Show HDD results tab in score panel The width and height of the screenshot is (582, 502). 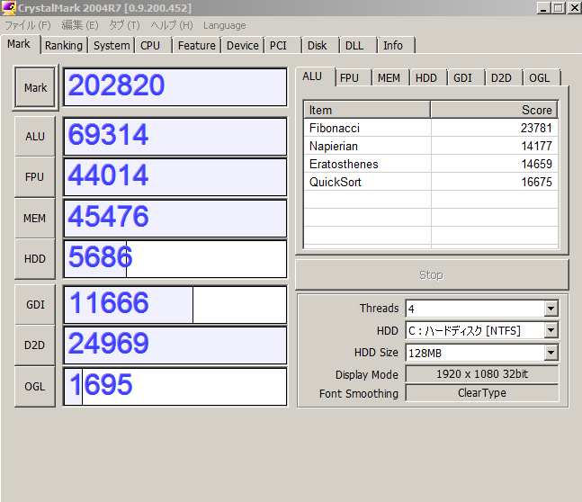point(429,78)
